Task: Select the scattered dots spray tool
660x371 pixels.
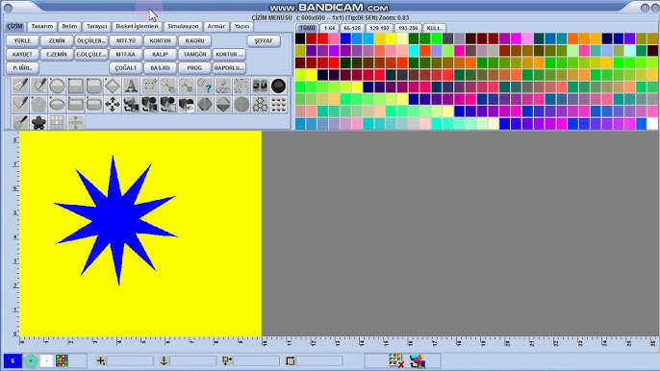Action: click(x=241, y=86)
